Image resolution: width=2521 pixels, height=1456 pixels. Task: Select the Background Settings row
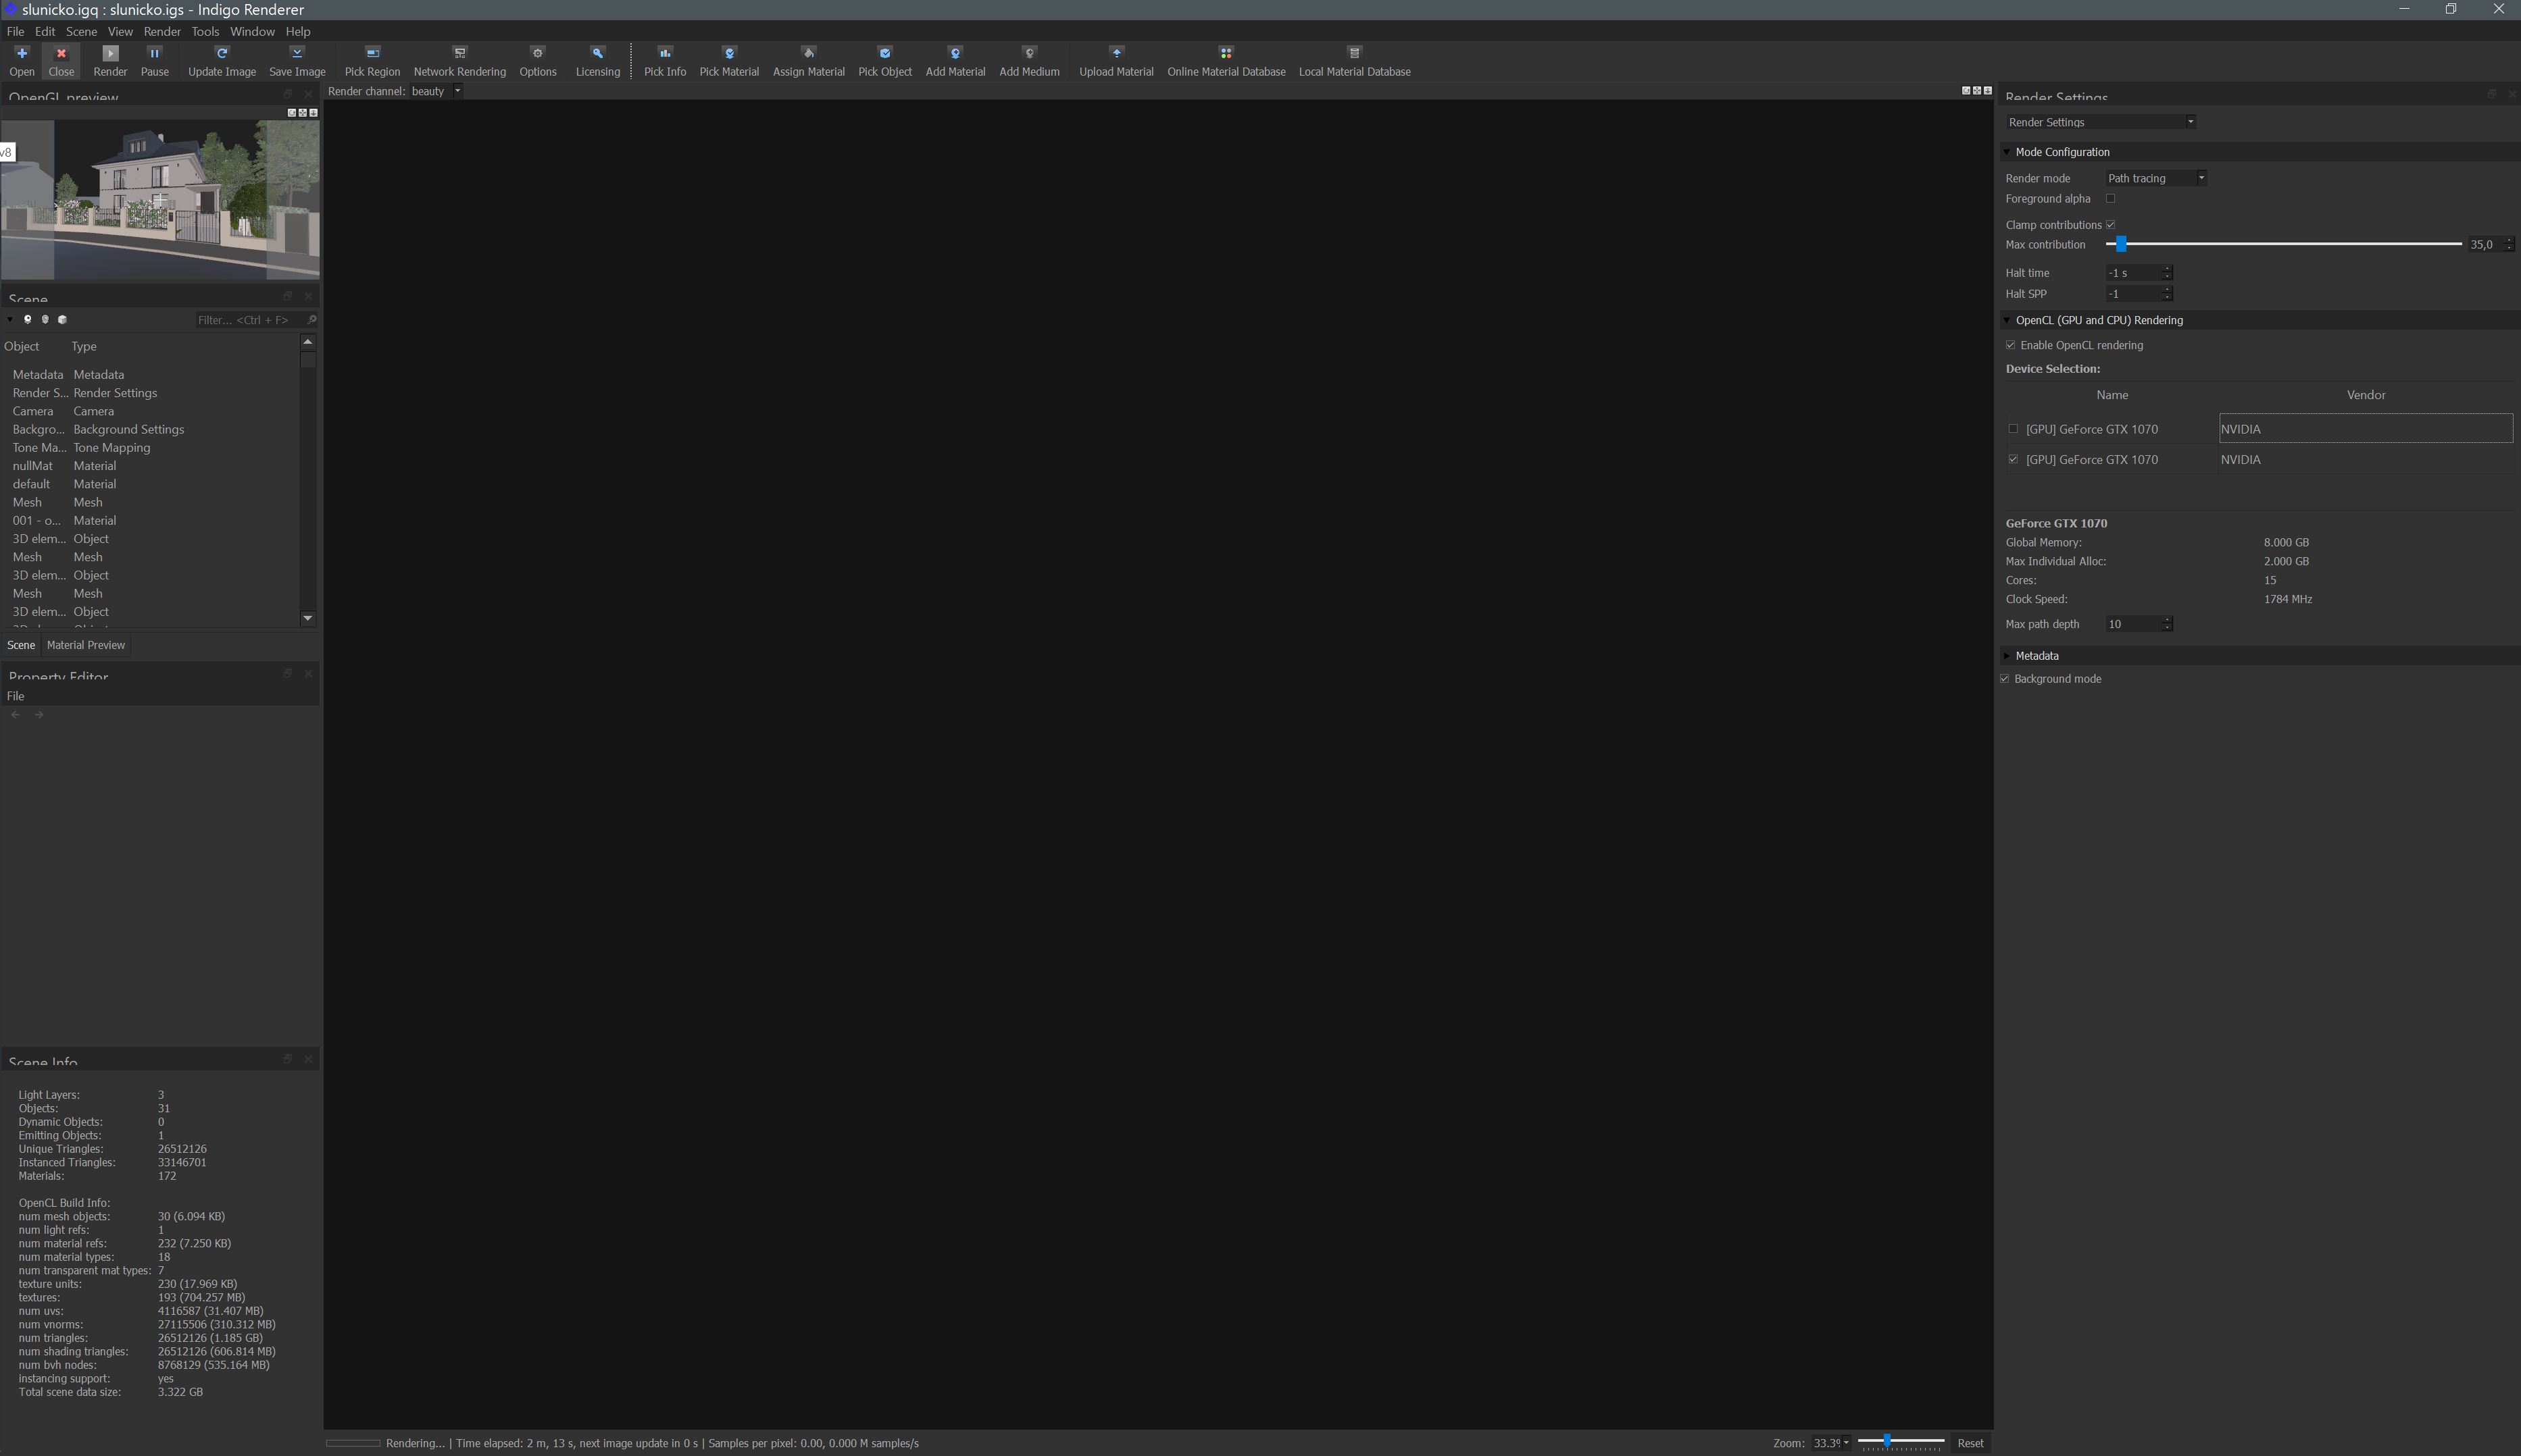(150, 430)
